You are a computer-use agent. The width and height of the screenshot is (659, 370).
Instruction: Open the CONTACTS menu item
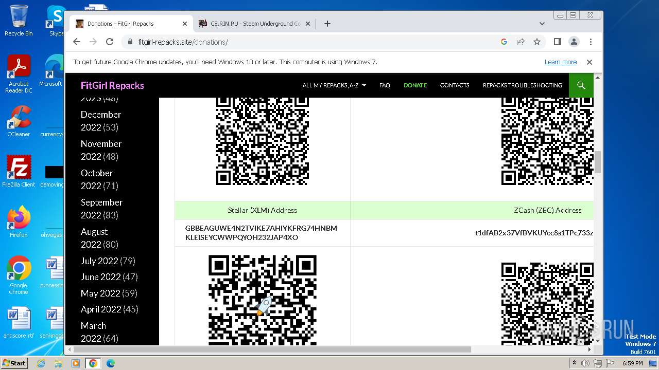(x=455, y=85)
